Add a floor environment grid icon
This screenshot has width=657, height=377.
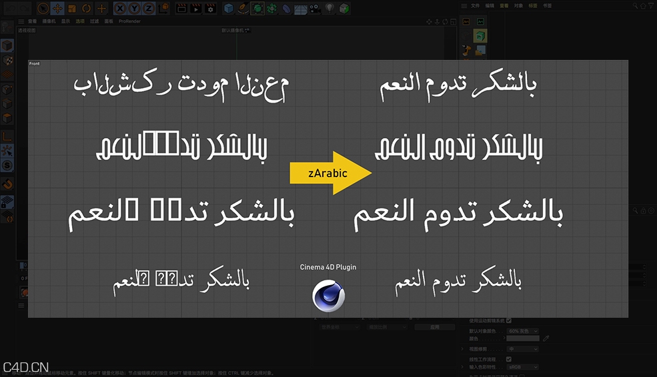click(300, 8)
